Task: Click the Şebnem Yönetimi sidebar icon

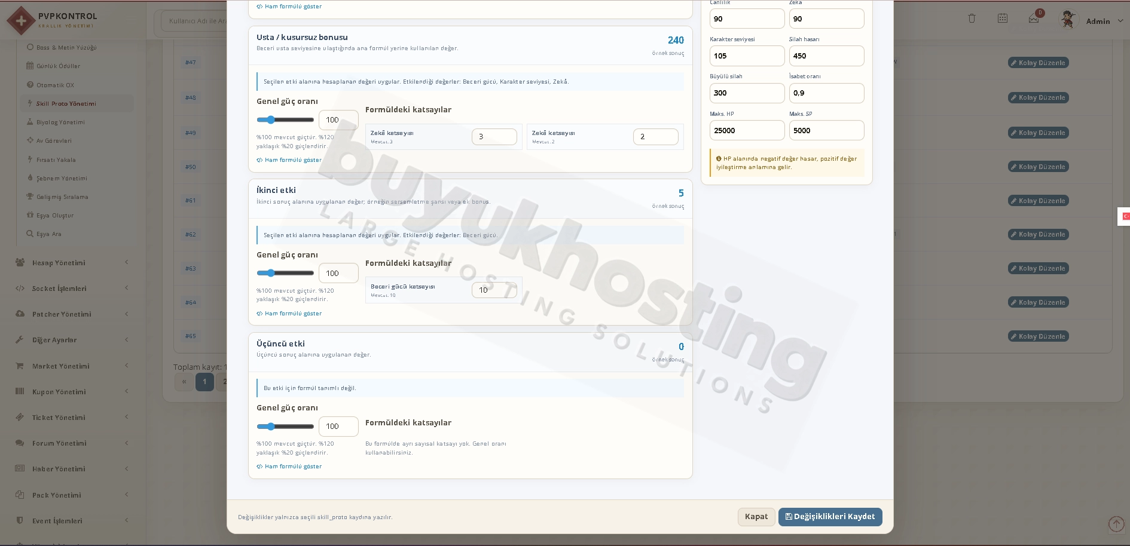Action: tap(30, 178)
